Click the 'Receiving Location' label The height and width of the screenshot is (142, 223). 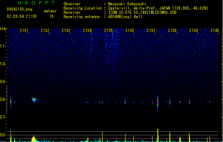(x=83, y=8)
